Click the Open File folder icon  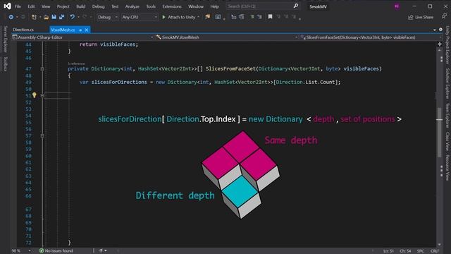(x=46, y=17)
